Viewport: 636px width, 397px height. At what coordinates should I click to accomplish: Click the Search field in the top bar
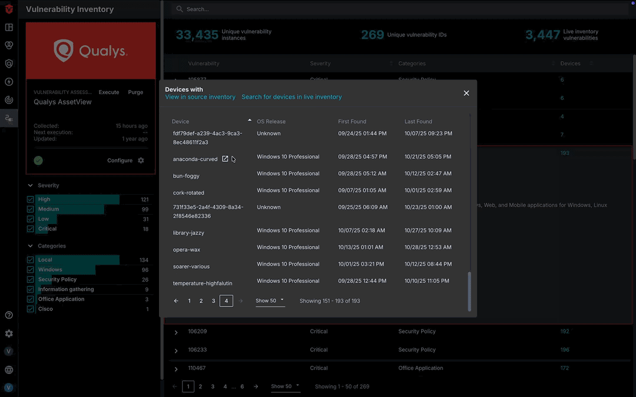236,9
